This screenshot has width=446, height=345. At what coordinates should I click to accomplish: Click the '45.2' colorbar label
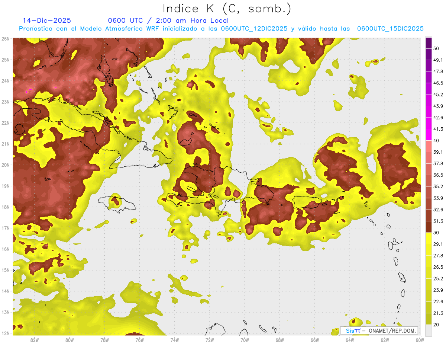click(438, 95)
